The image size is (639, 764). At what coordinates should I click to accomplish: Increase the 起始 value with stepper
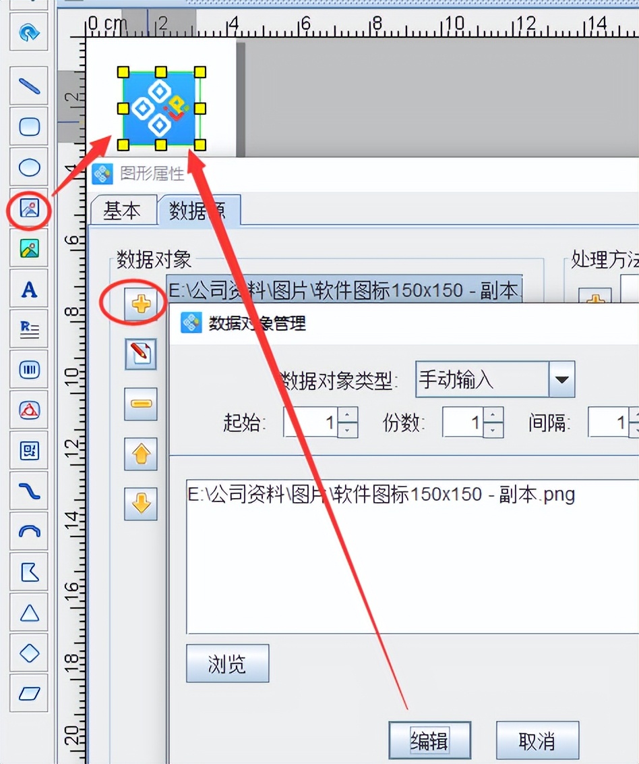[x=347, y=414]
